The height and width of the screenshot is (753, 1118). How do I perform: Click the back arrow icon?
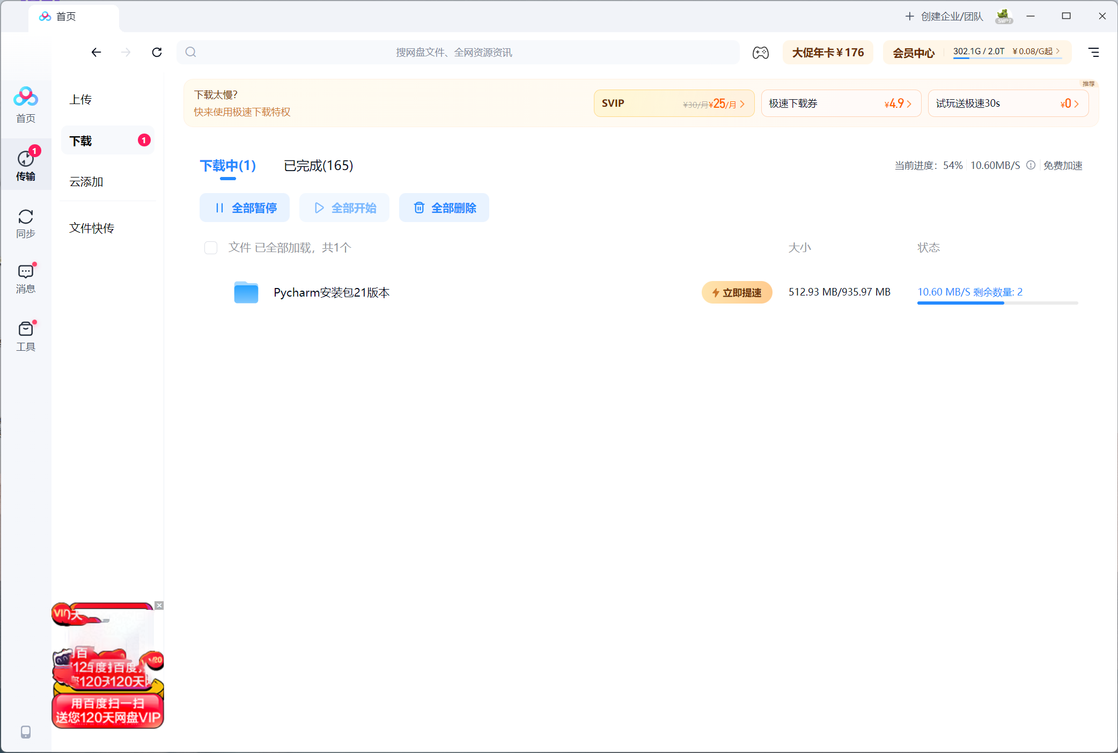(x=96, y=53)
